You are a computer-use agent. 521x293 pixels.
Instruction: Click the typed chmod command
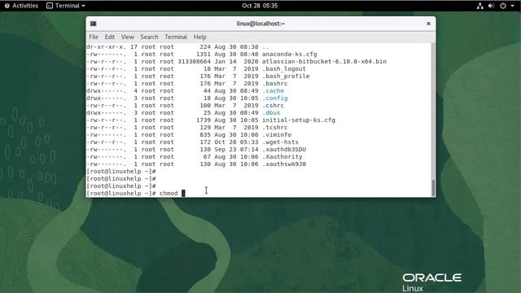click(169, 194)
